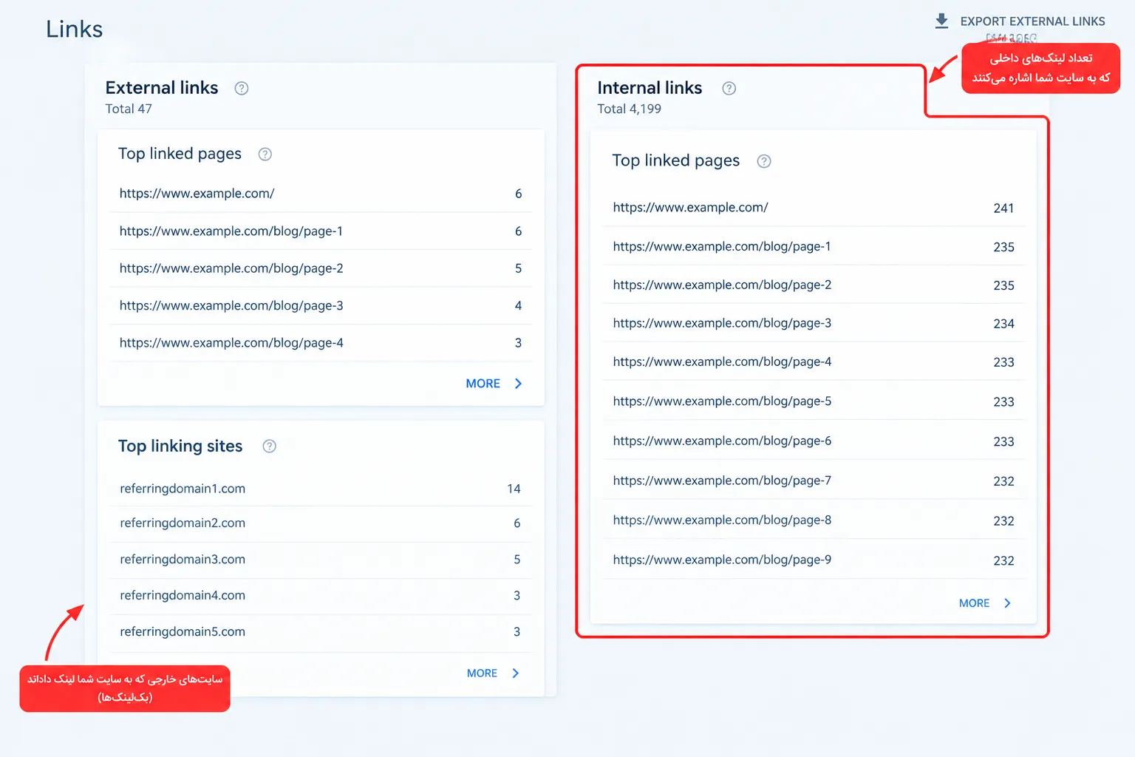Open help icon beside External links heading

(242, 88)
